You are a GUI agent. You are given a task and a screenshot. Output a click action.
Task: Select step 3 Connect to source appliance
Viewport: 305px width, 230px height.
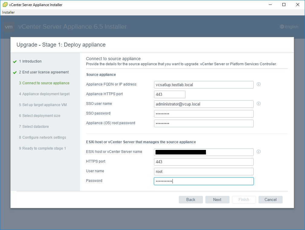(44, 83)
